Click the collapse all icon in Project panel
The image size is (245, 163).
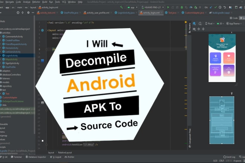pyautogui.click(x=23, y=13)
